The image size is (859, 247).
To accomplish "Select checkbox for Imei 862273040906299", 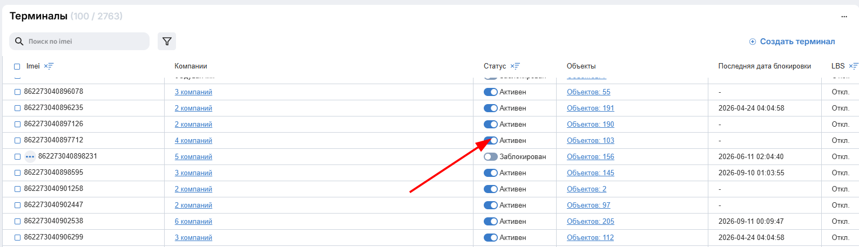I will (x=17, y=238).
